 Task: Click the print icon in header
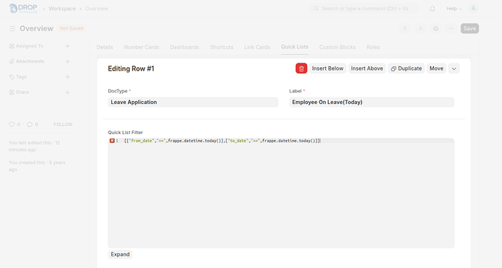[436, 28]
